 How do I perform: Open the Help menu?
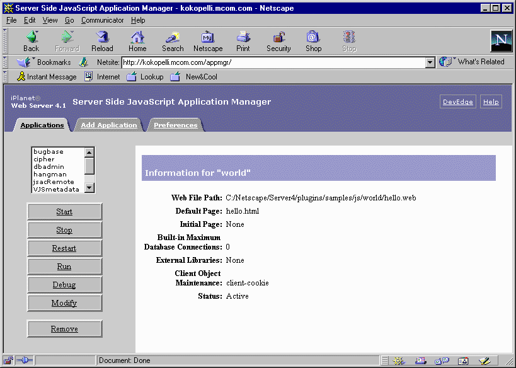click(138, 20)
